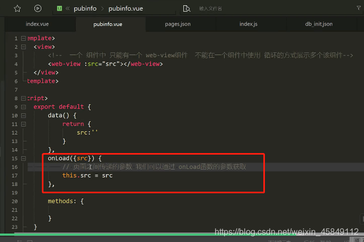This screenshot has height=242, width=364.
Task: Click the closing template tag text
Action: point(43,81)
